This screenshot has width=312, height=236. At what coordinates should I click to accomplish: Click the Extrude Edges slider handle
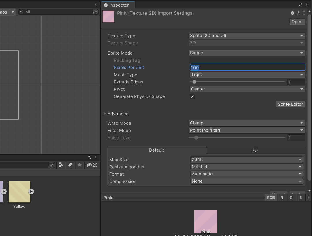(x=194, y=82)
